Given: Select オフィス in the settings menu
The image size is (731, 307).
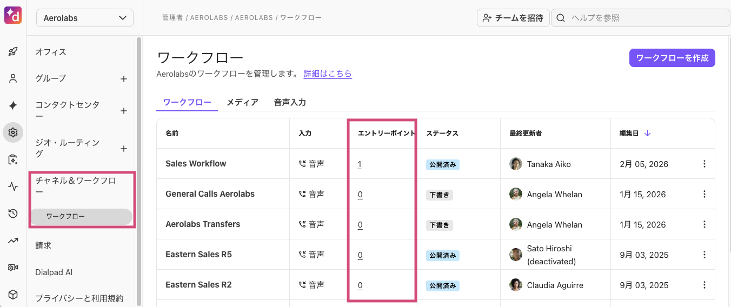Looking at the screenshot, I should (51, 52).
